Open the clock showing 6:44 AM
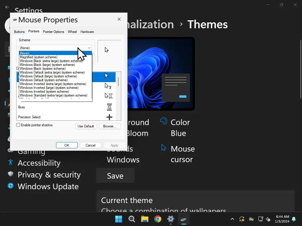302x226 pixels. (282, 219)
